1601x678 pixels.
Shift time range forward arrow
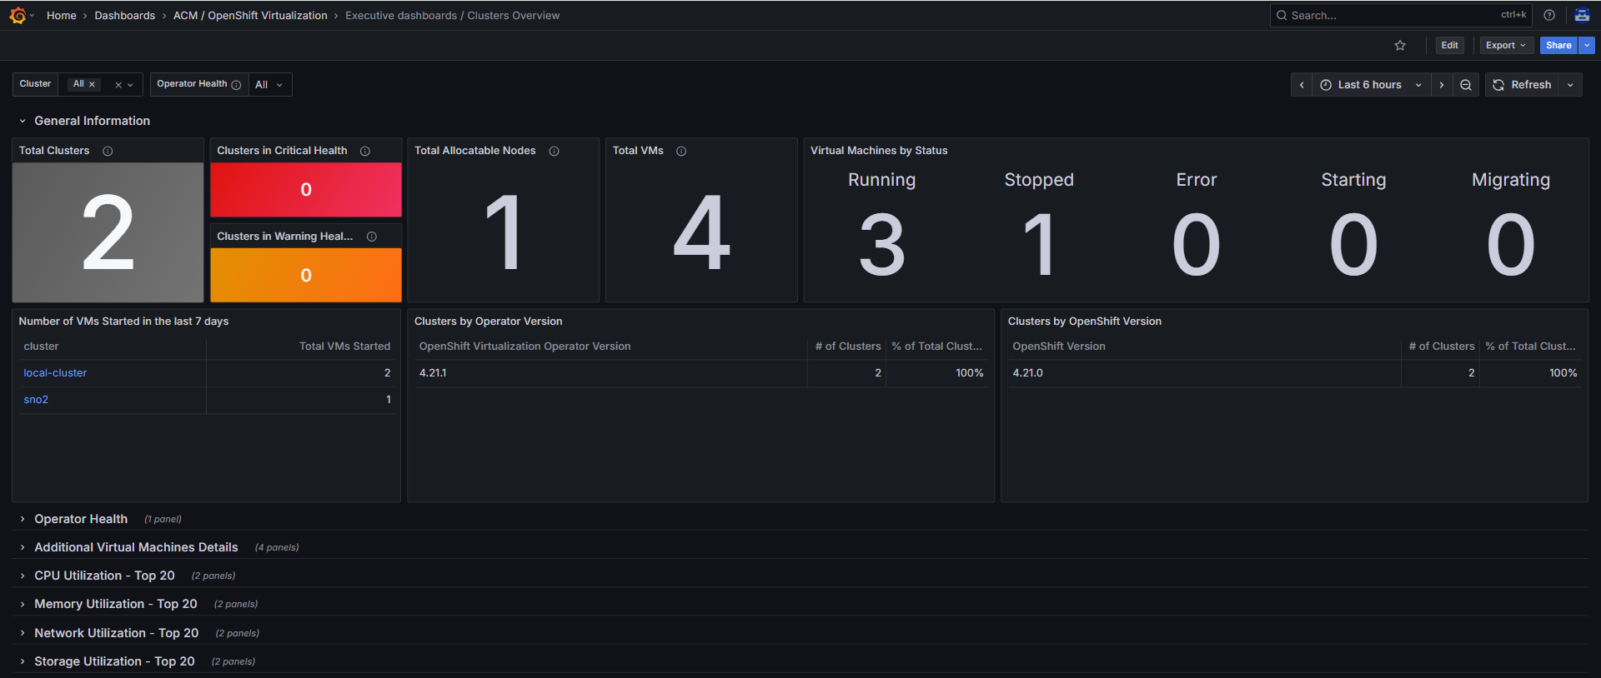[1442, 85]
